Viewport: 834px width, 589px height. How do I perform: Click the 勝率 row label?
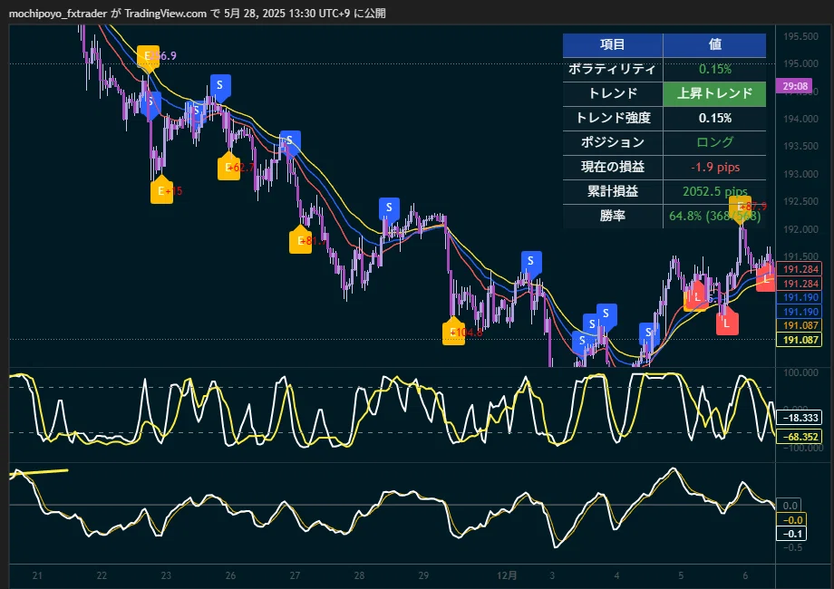(613, 216)
